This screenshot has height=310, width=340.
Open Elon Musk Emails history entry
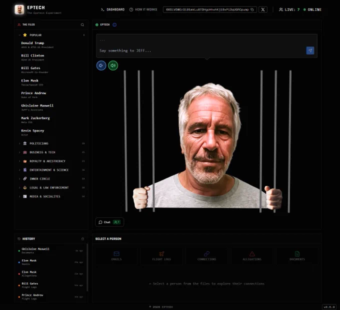(51, 262)
